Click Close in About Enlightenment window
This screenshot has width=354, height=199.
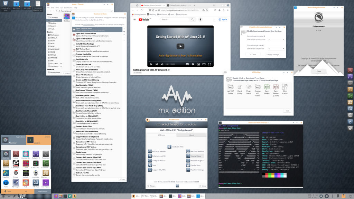click(x=318, y=71)
